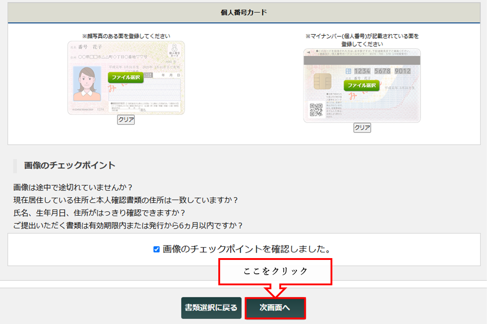This screenshot has height=324, width=487.
Task: Click ファイル選択 on the My Number side card
Action: click(361, 85)
